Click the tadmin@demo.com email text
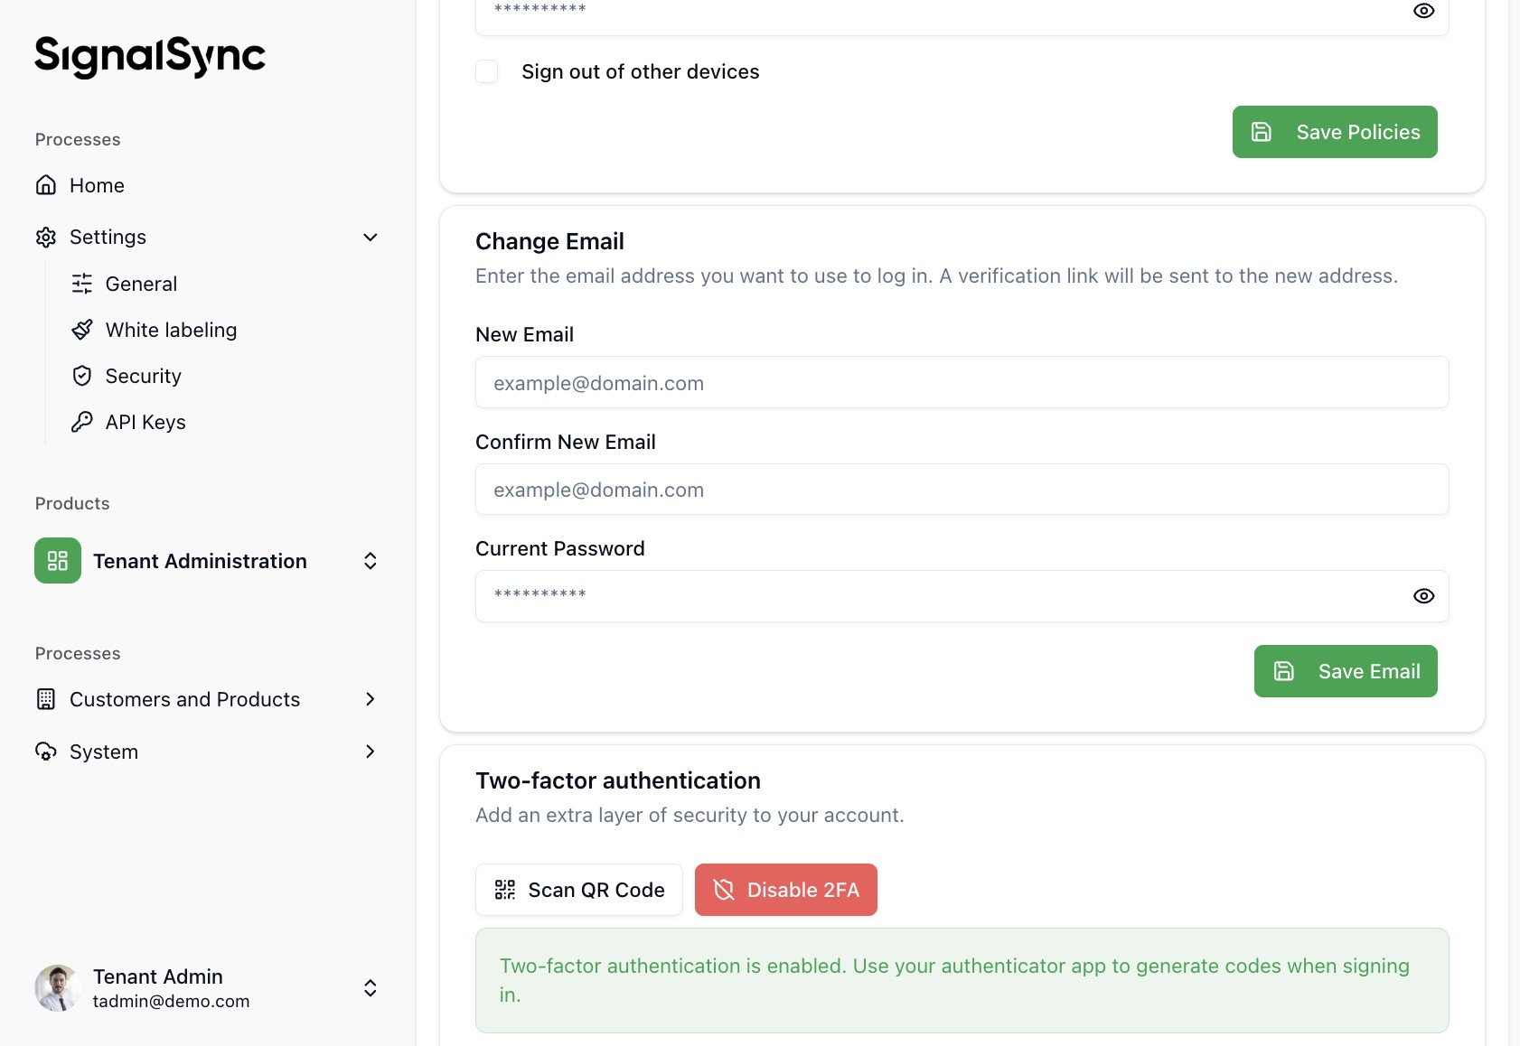 [x=171, y=1001]
